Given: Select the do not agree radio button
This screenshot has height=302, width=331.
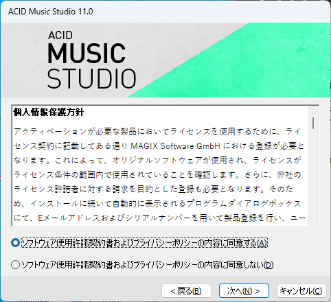Looking at the screenshot, I should 15,265.
